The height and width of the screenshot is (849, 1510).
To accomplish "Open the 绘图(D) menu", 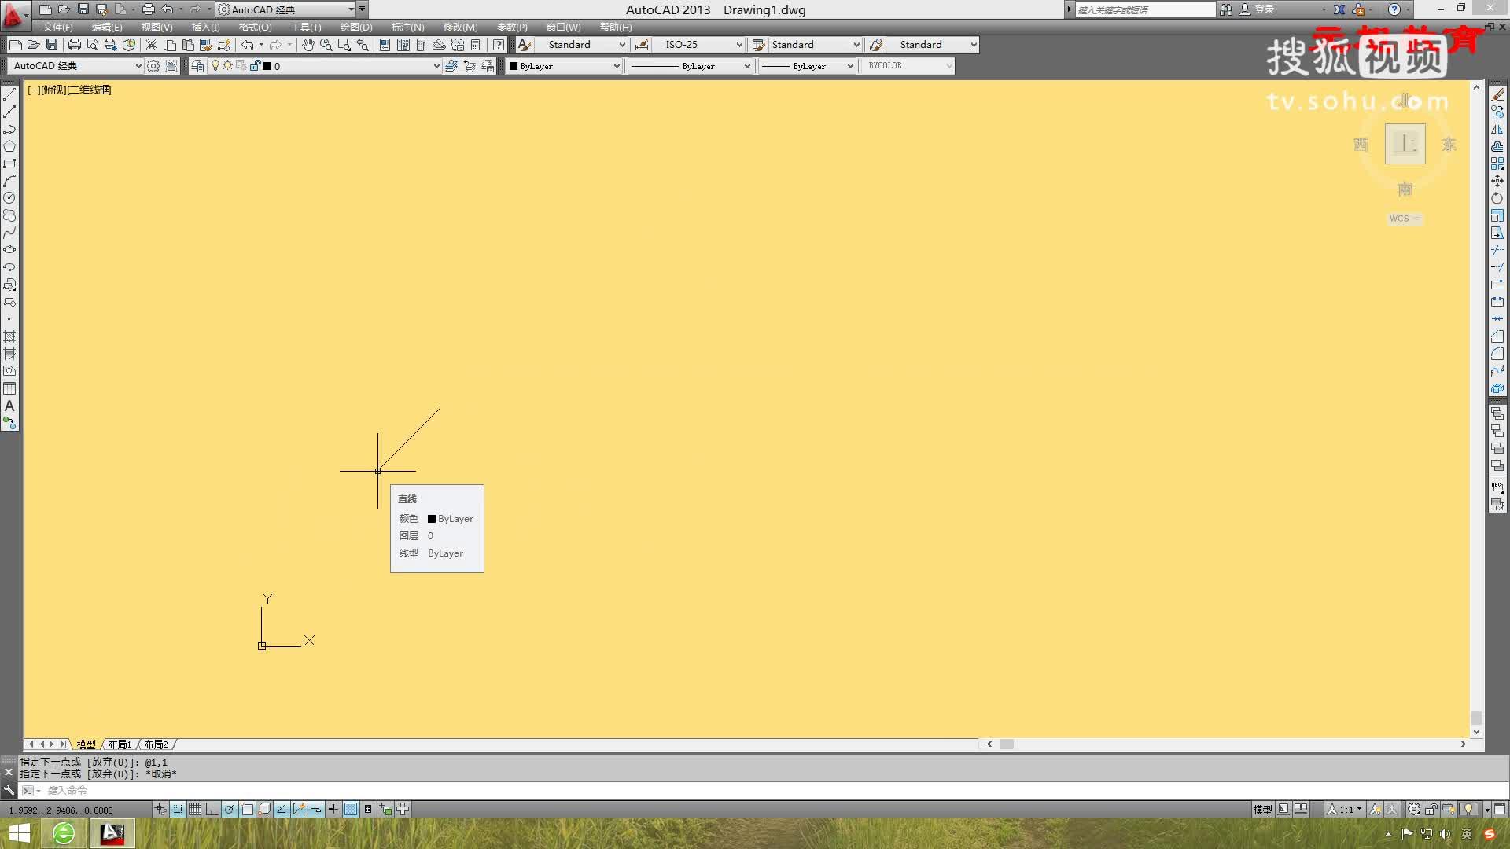I will [355, 27].
